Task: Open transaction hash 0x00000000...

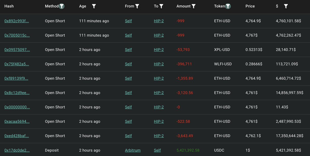Action: [x=17, y=107]
